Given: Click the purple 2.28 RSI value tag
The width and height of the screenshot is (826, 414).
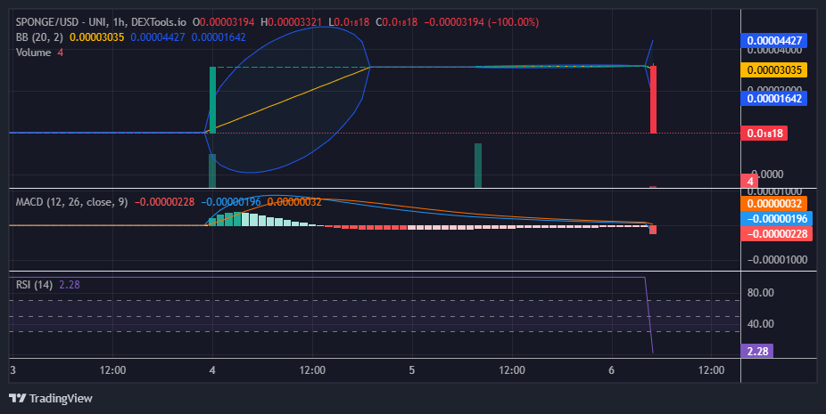Looking at the screenshot, I should click(757, 351).
